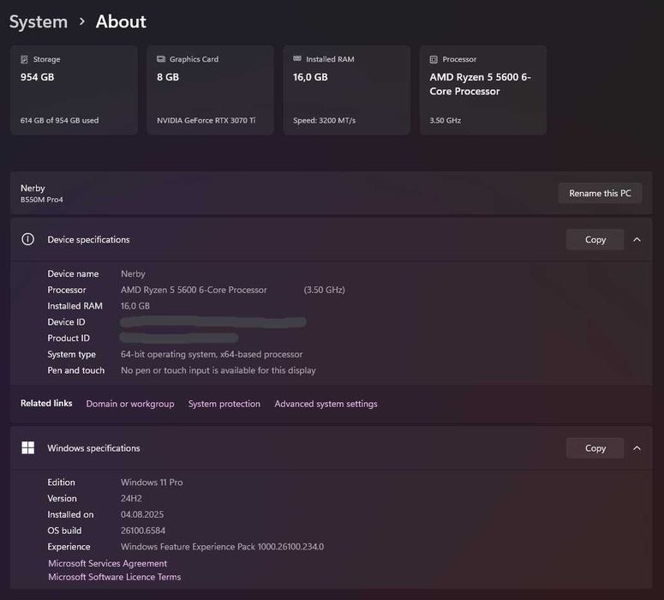The height and width of the screenshot is (600, 664).
Task: Click the Installed on date '04.08.2025'
Action: pos(142,514)
